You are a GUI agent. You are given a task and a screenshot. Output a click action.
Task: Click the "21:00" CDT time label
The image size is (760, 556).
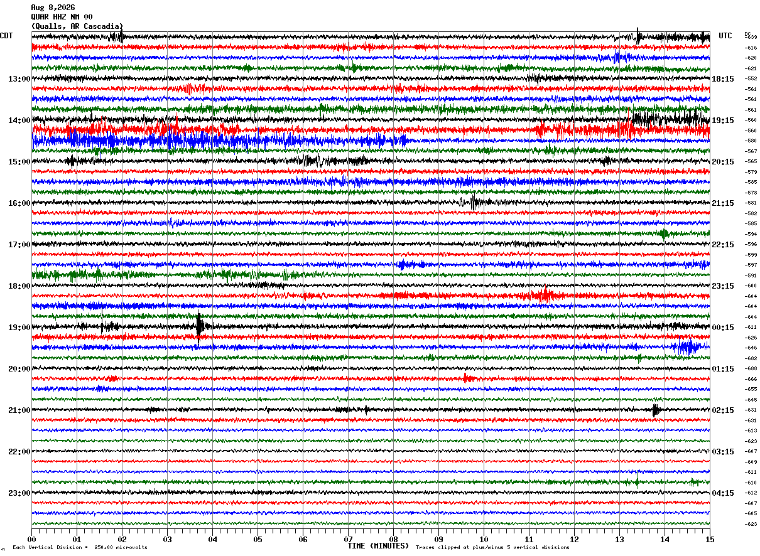tap(19, 410)
